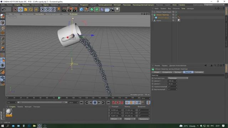Click the back arrow in Attribute Manager

[206, 65]
